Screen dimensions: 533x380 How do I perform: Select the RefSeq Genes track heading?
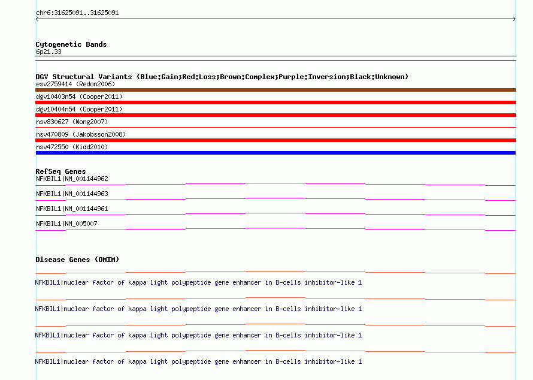pos(60,171)
